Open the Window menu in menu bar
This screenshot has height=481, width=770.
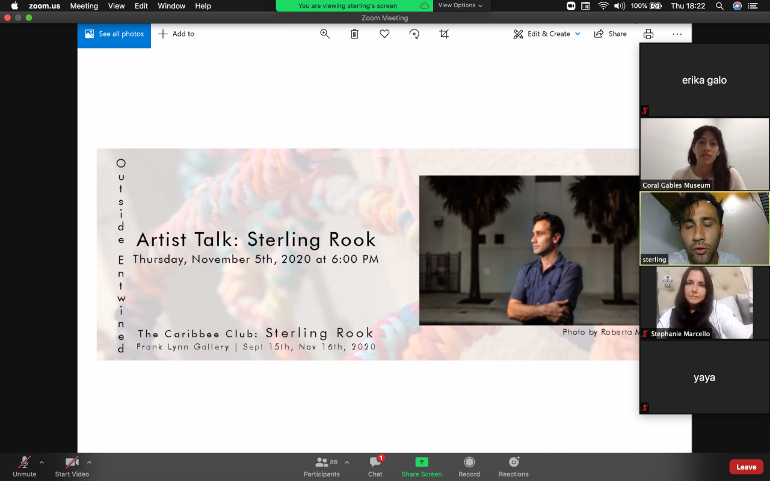pos(171,6)
